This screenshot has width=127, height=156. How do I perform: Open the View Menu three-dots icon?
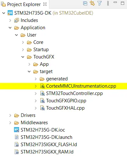(x=108, y=3)
